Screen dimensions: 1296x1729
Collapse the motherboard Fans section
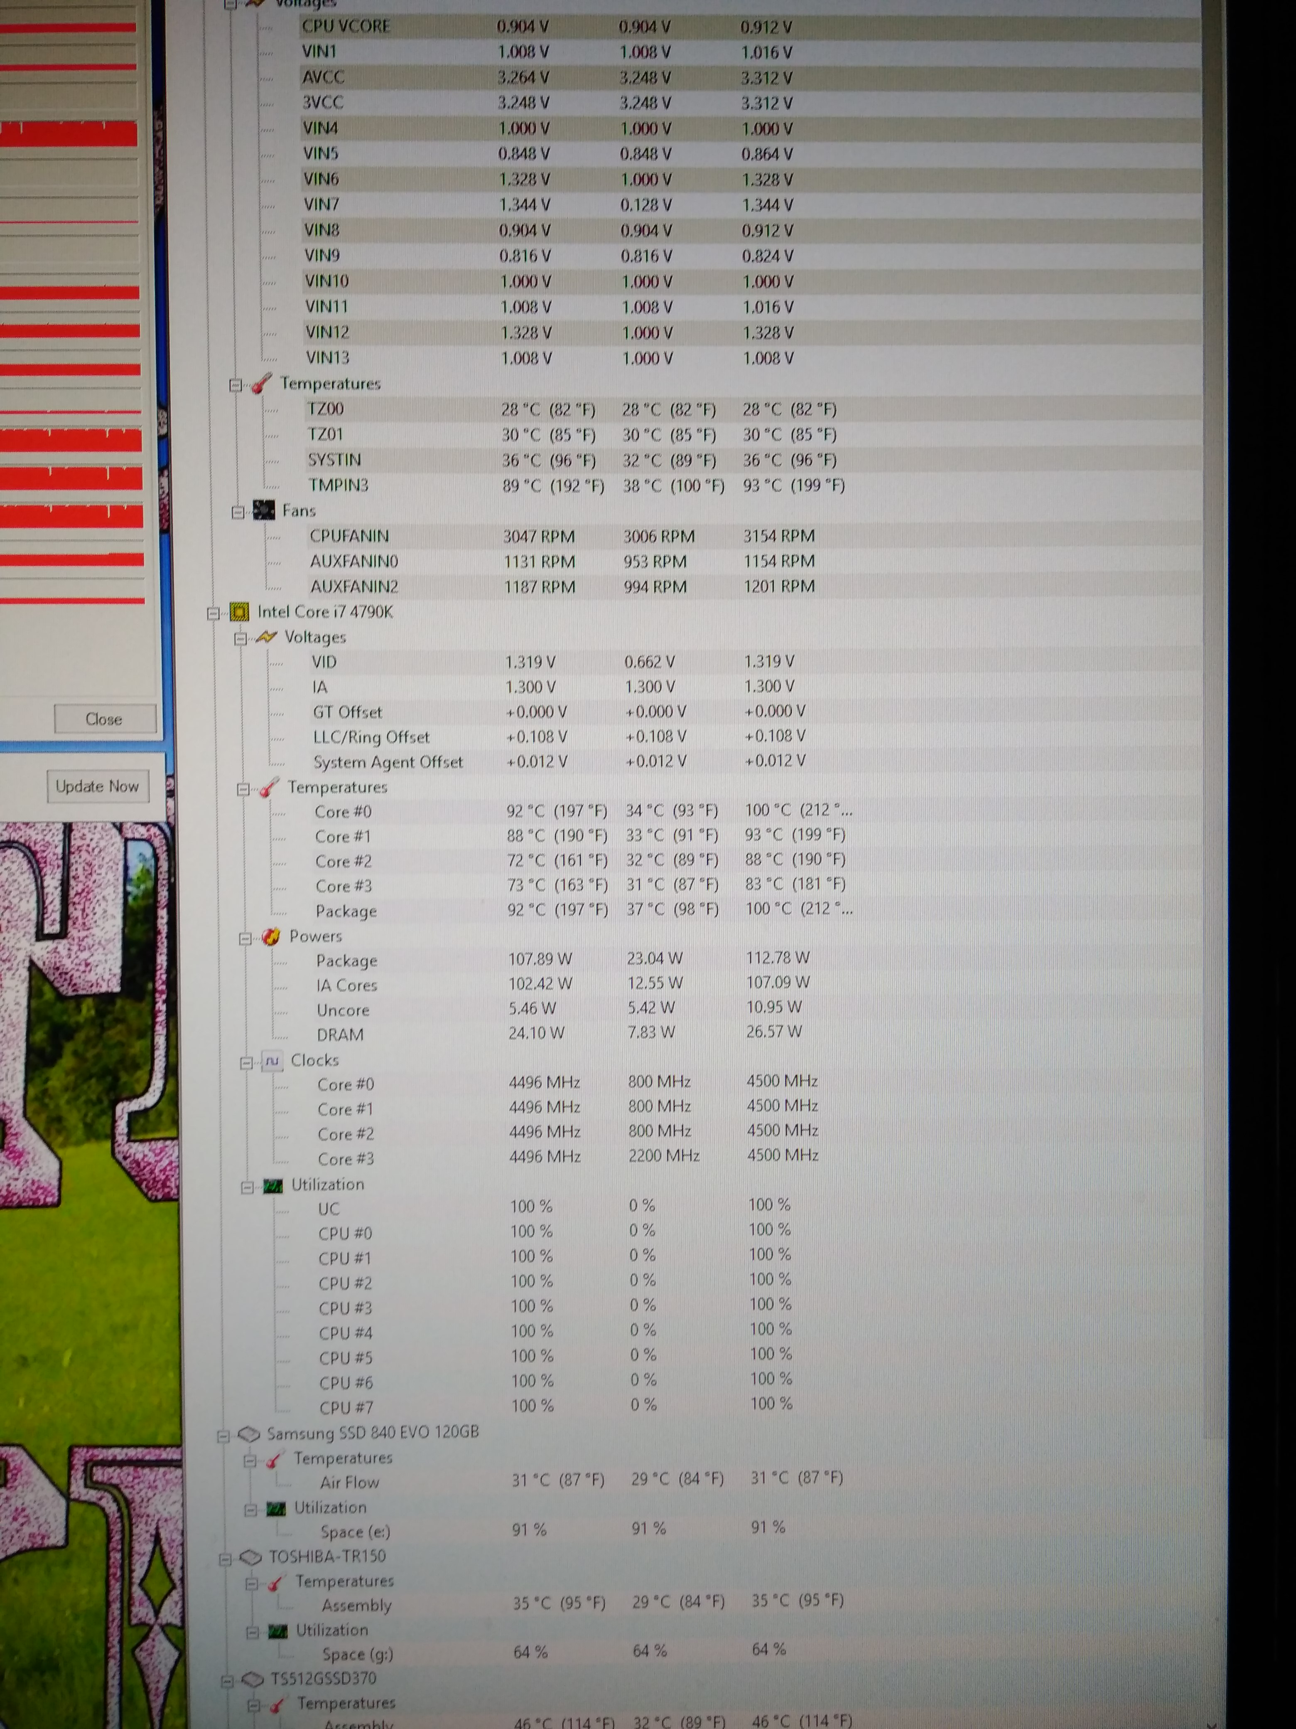click(238, 513)
